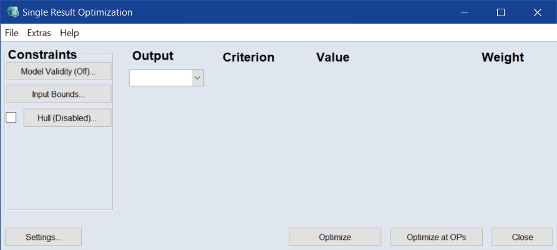Click the Criterion column header

[x=248, y=58]
